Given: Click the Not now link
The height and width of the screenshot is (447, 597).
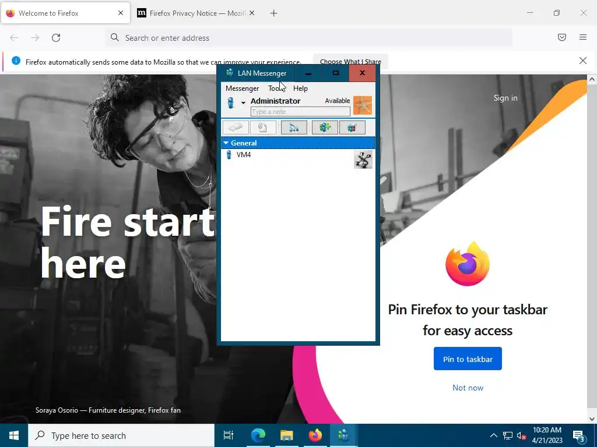Looking at the screenshot, I should tap(468, 388).
